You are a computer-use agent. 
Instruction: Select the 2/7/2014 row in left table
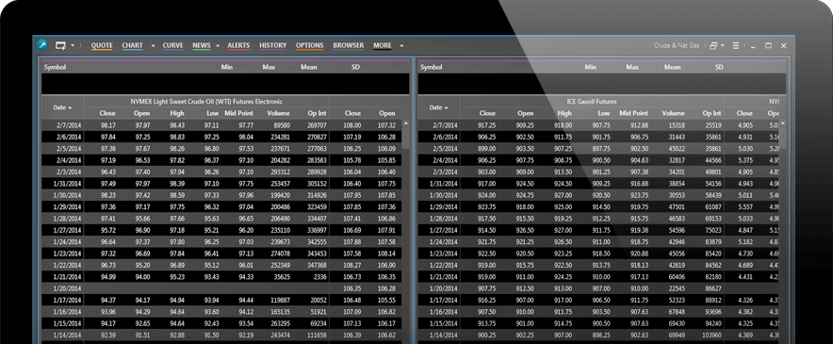(x=222, y=125)
